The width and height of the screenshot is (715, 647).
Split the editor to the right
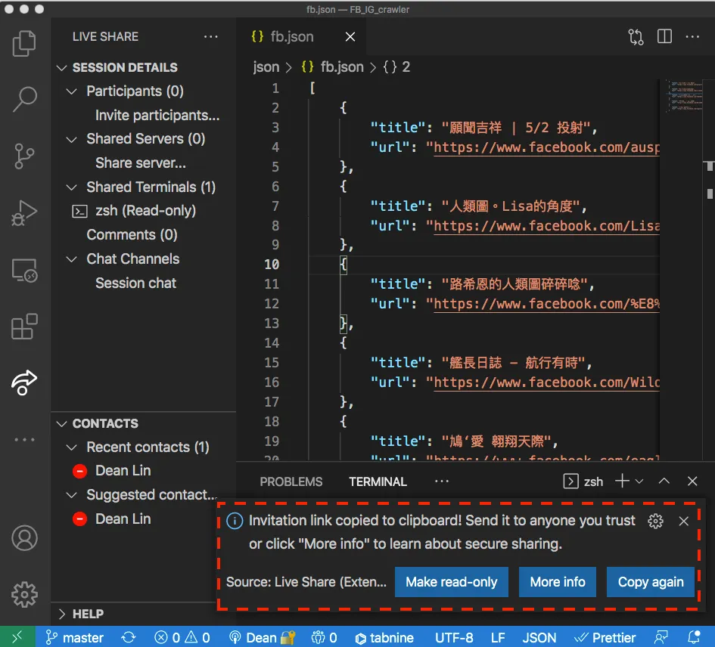pos(664,36)
